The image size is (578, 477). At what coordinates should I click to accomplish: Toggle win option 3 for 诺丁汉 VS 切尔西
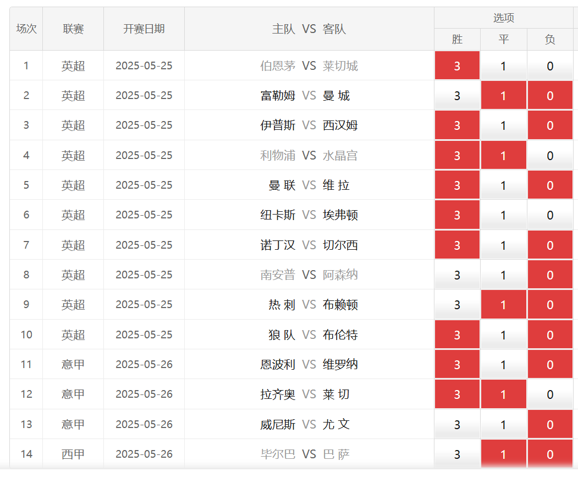click(x=457, y=245)
